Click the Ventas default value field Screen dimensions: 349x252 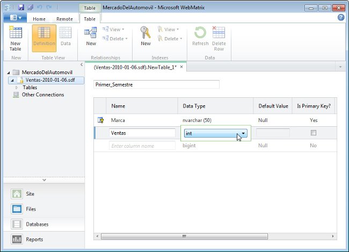tap(273, 133)
